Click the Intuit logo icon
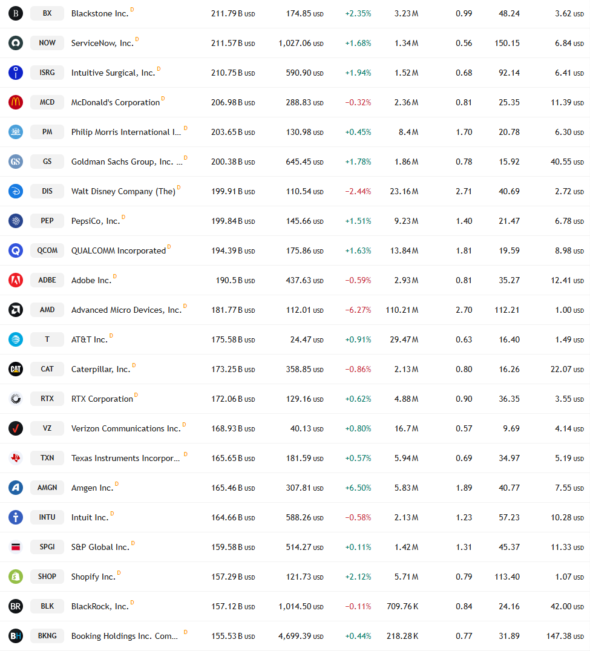 tap(16, 517)
